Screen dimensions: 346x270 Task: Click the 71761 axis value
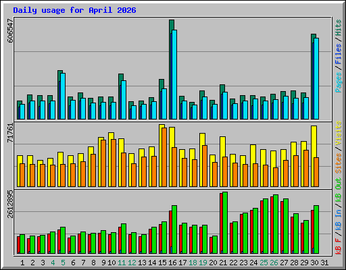10,133
